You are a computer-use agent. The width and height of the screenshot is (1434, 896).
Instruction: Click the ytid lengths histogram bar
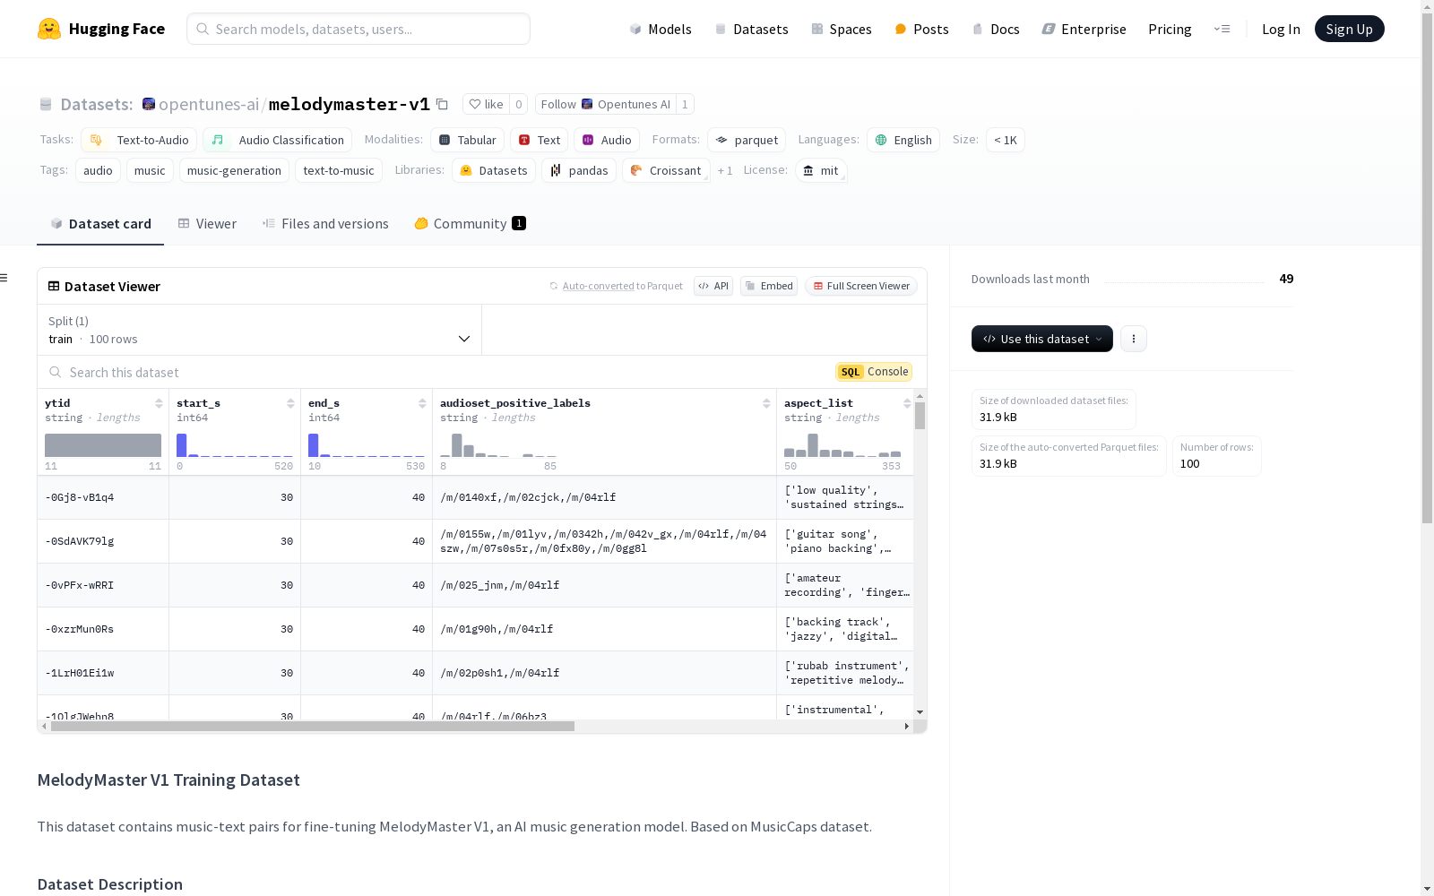pos(103,445)
